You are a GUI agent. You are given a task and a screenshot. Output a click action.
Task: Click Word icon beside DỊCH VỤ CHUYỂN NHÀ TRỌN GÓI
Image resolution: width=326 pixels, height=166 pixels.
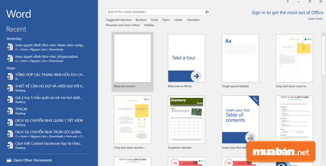click(10, 133)
